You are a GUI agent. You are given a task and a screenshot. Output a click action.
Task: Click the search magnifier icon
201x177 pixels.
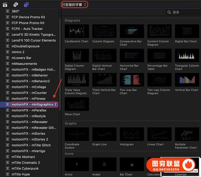click(169, 12)
